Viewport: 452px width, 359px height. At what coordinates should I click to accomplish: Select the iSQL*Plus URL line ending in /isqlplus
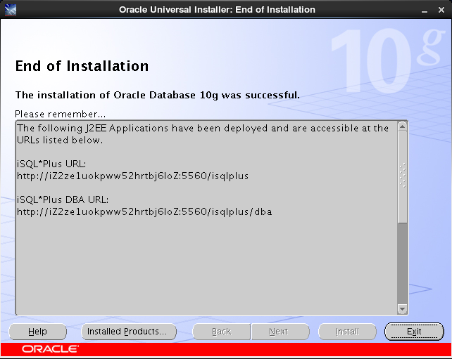(132, 176)
